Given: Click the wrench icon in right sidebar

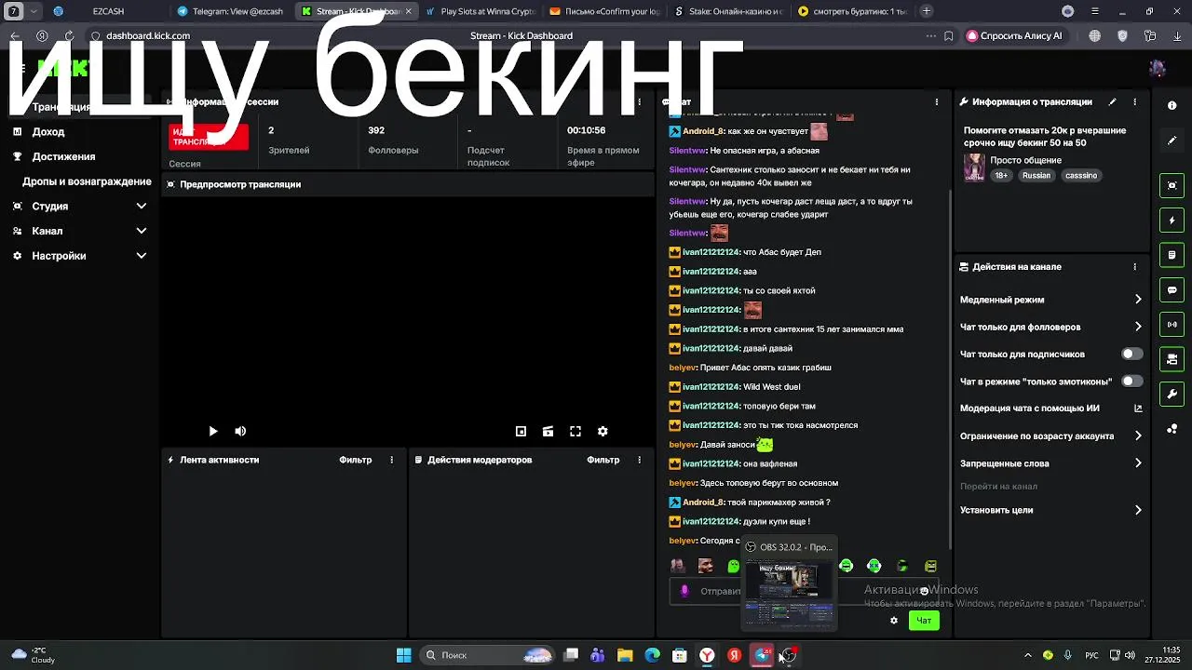Looking at the screenshot, I should [1172, 394].
